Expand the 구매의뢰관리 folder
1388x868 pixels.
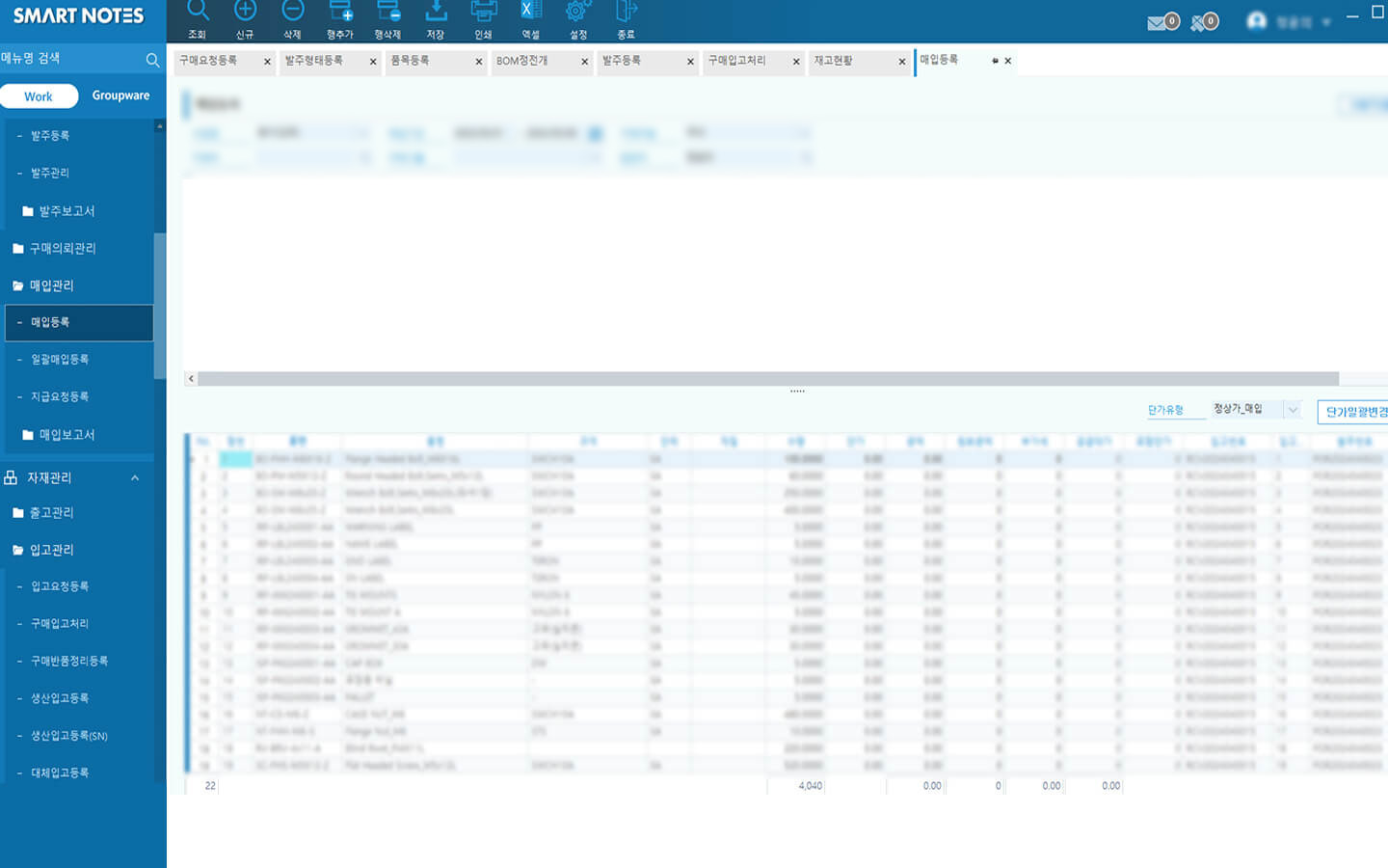pos(62,249)
